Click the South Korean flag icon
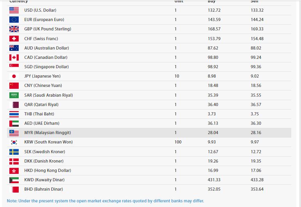Image resolution: width=301 pixels, height=207 pixels. click(14, 142)
